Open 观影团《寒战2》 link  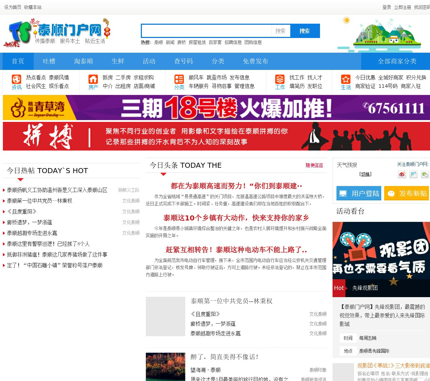pyautogui.click(x=393, y=366)
